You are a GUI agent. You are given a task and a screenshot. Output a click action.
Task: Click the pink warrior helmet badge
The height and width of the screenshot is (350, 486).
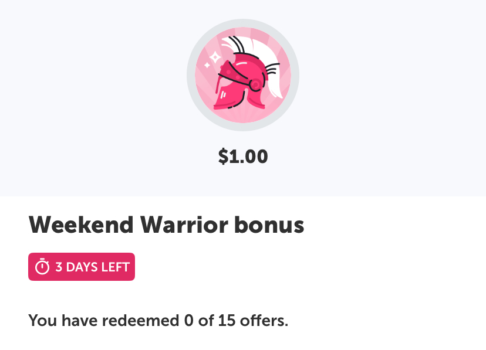[242, 75]
